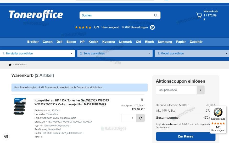This screenshot has height=143, width=229.
Task: Click the Versandkosten link
Action: [x=170, y=124]
